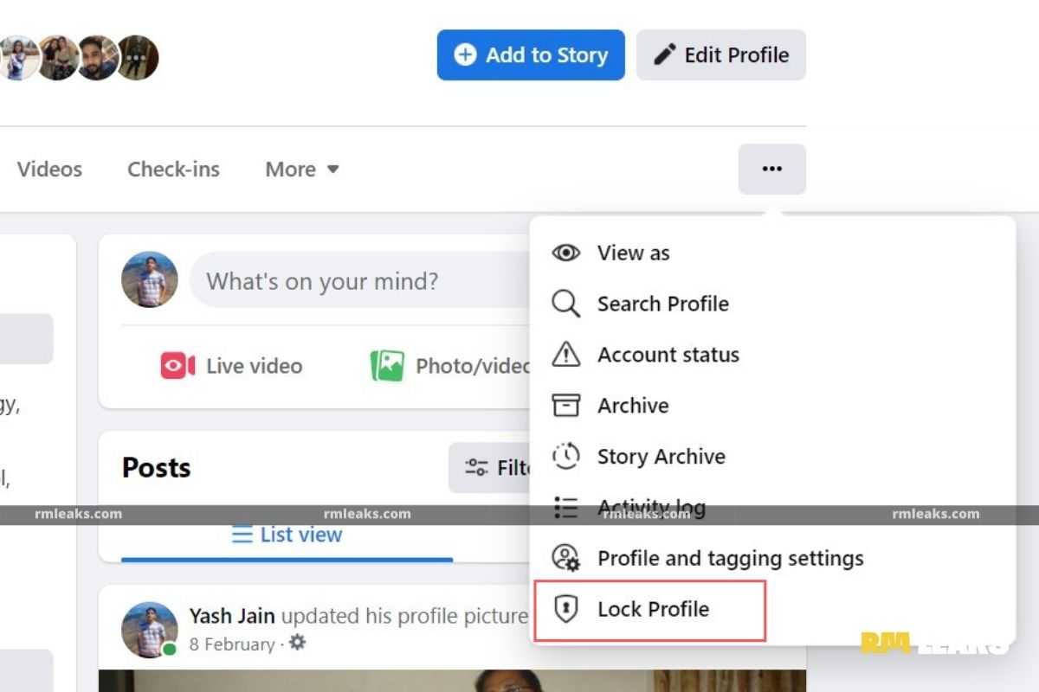Click the plus icon on Add to Story
The height and width of the screenshot is (692, 1039).
465,54
